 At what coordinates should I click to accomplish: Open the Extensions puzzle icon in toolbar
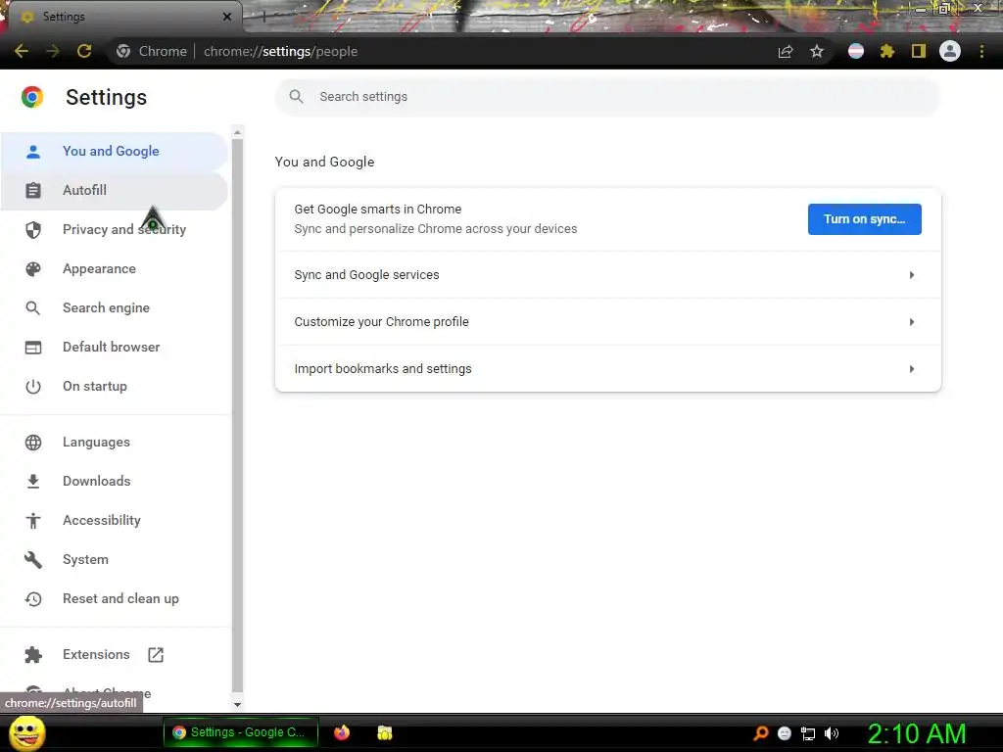(x=886, y=51)
